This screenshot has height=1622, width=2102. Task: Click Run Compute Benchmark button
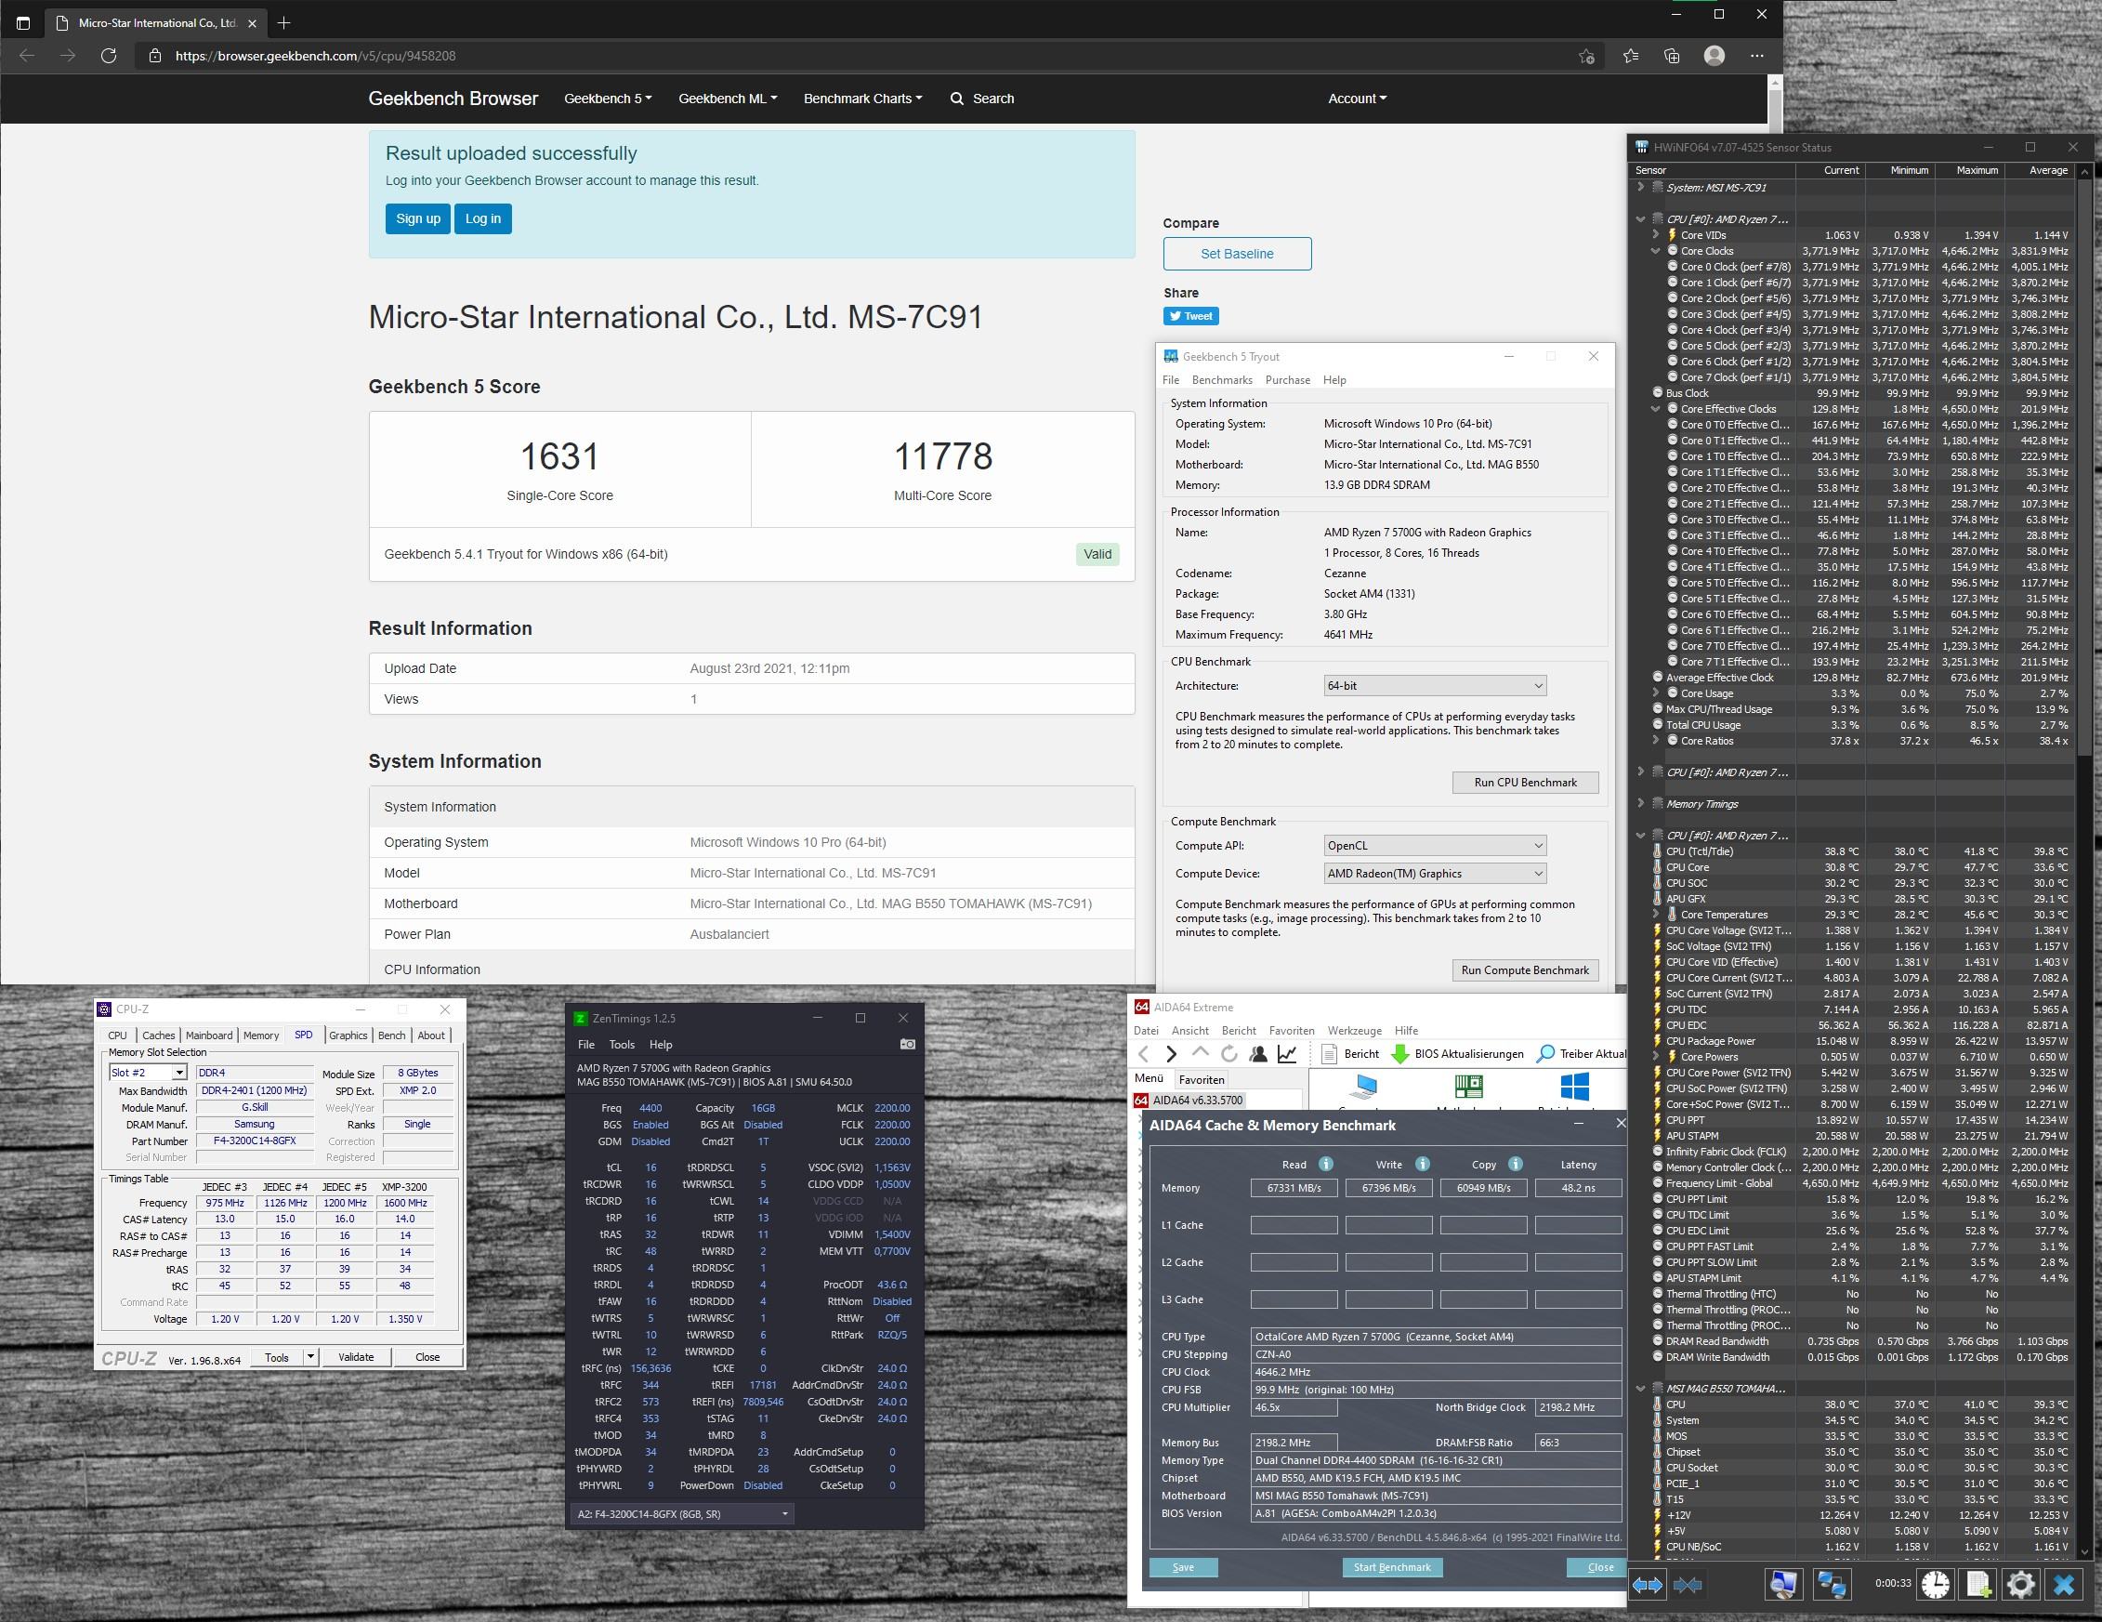click(x=1525, y=970)
